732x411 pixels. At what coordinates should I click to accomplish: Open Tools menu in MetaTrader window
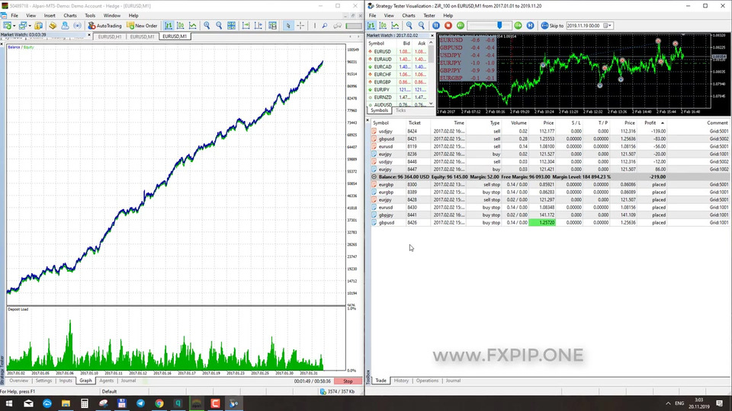90,15
